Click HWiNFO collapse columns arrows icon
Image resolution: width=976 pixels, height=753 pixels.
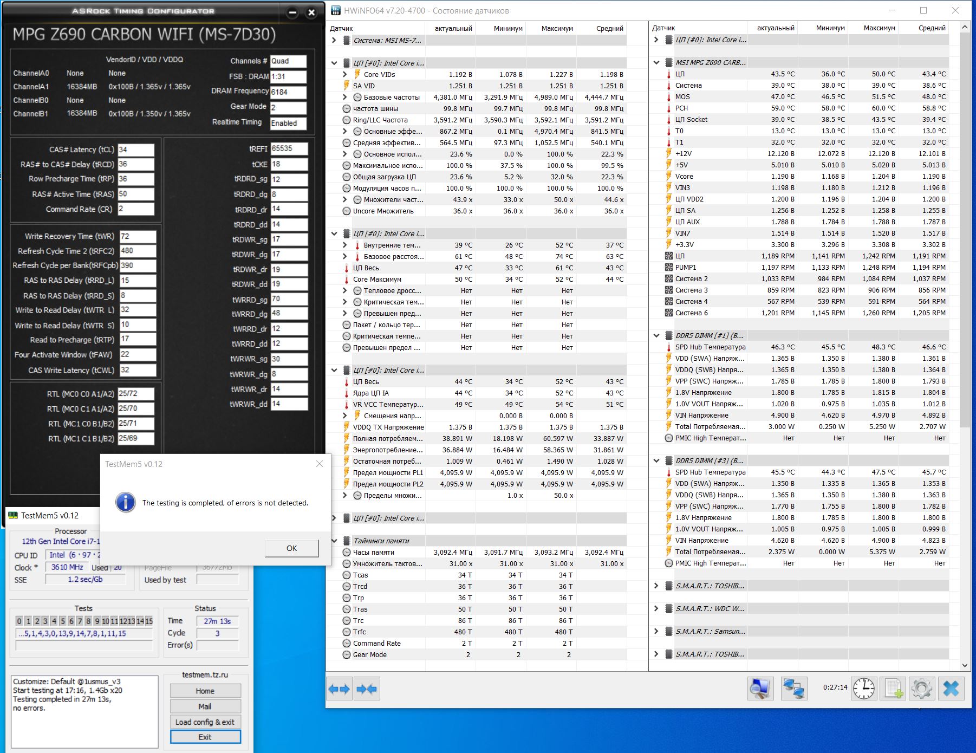(367, 689)
